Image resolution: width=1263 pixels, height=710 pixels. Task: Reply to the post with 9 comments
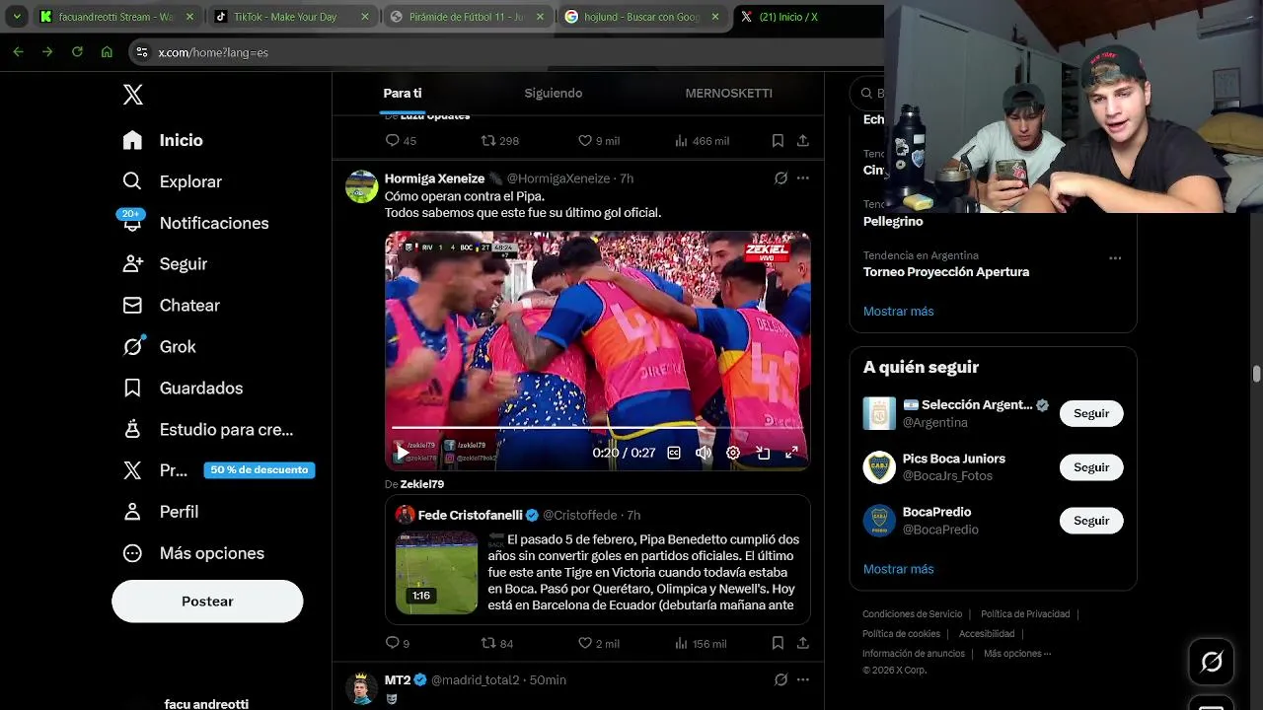coord(398,643)
